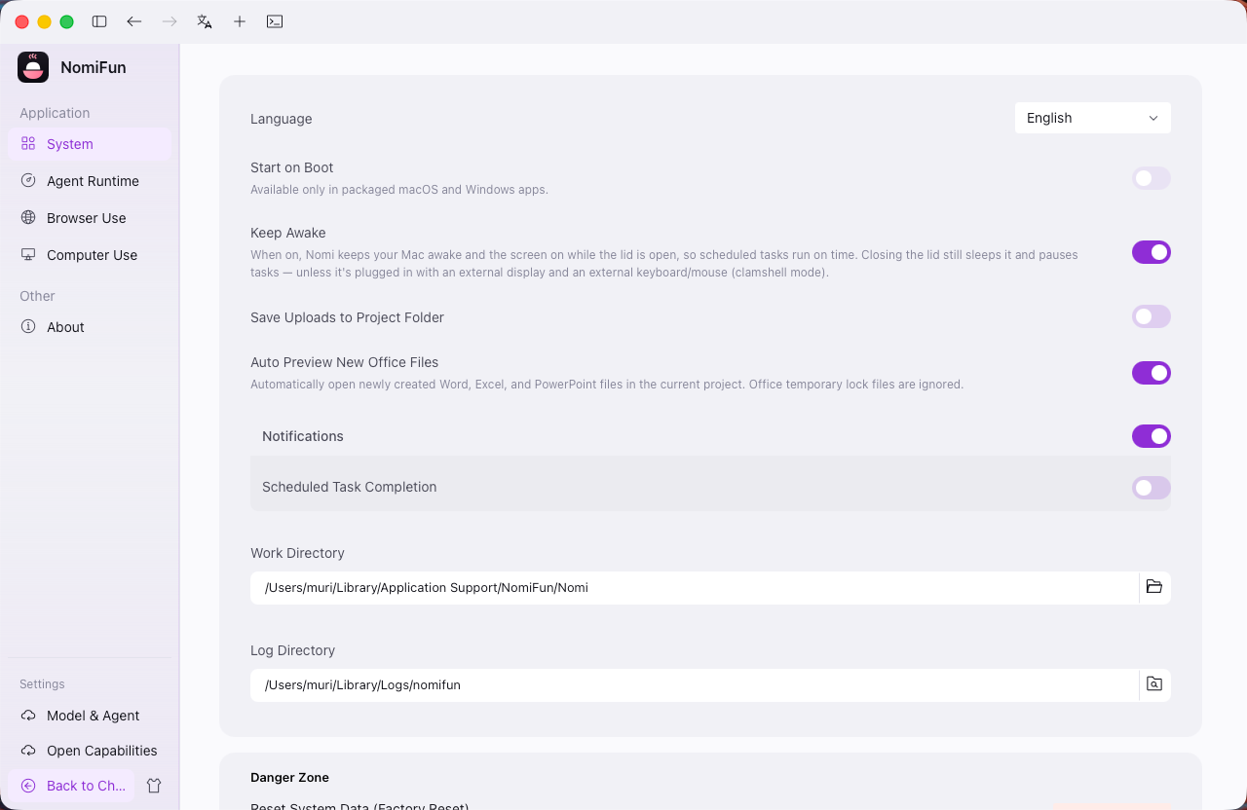Turn off Auto Preview New Office Files
Image resolution: width=1247 pixels, height=810 pixels.
1152,373
